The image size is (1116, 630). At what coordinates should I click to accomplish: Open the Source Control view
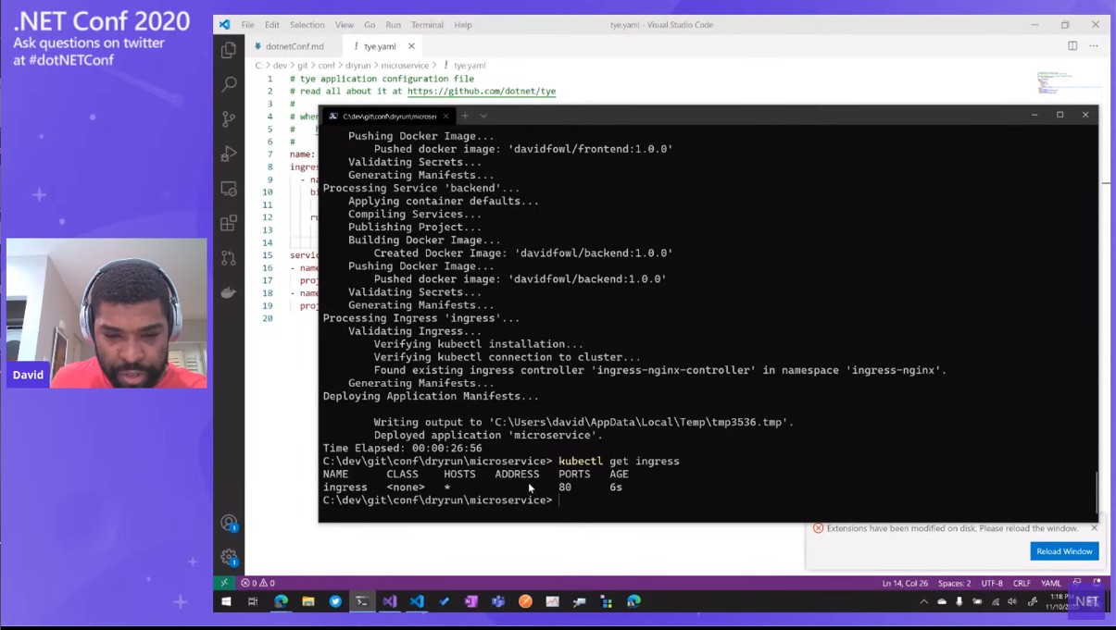[229, 119]
